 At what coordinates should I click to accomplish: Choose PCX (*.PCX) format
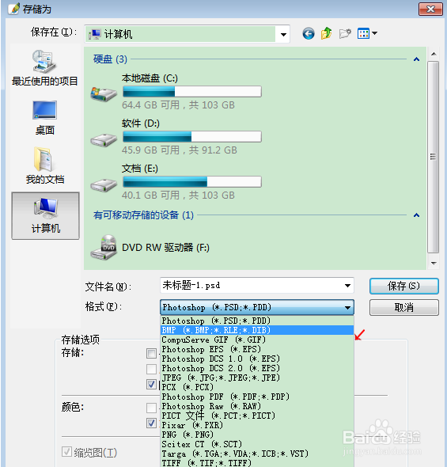257,387
